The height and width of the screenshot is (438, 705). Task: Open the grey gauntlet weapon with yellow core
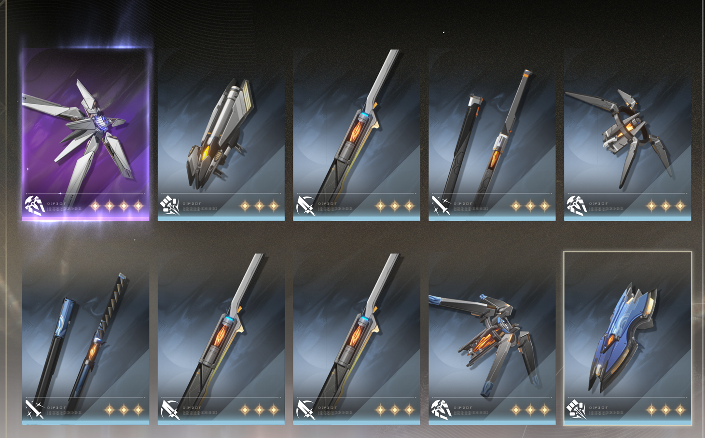pos(221,134)
